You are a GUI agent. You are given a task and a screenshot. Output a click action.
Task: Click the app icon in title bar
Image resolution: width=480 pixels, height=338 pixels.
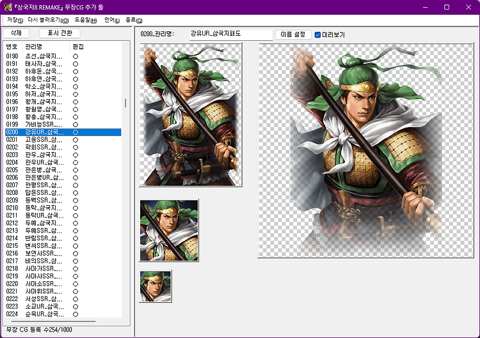click(x=8, y=7)
